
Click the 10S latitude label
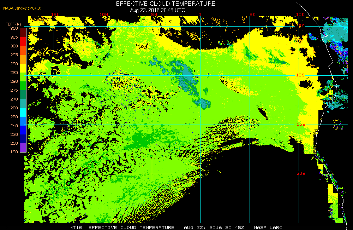[300, 75]
